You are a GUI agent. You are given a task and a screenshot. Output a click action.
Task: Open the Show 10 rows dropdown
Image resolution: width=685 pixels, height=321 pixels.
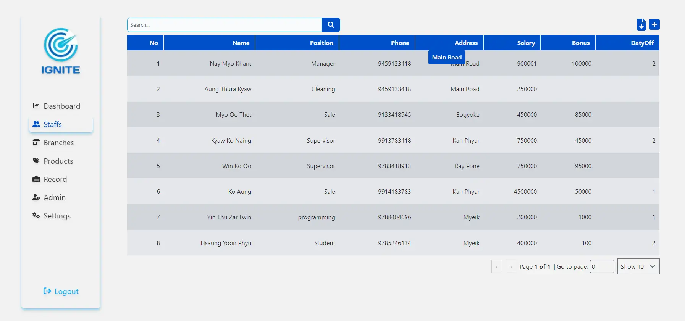pyautogui.click(x=638, y=266)
